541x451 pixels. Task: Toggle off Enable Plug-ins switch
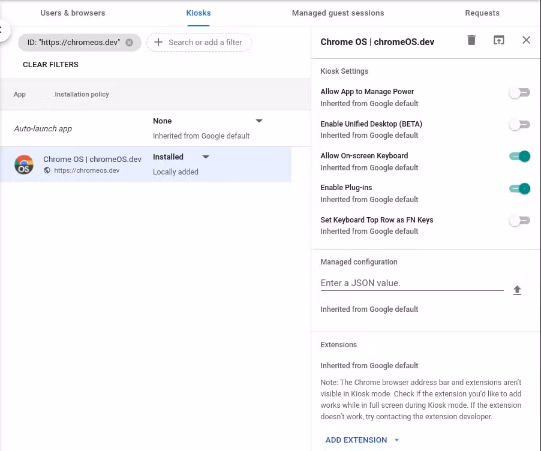519,188
